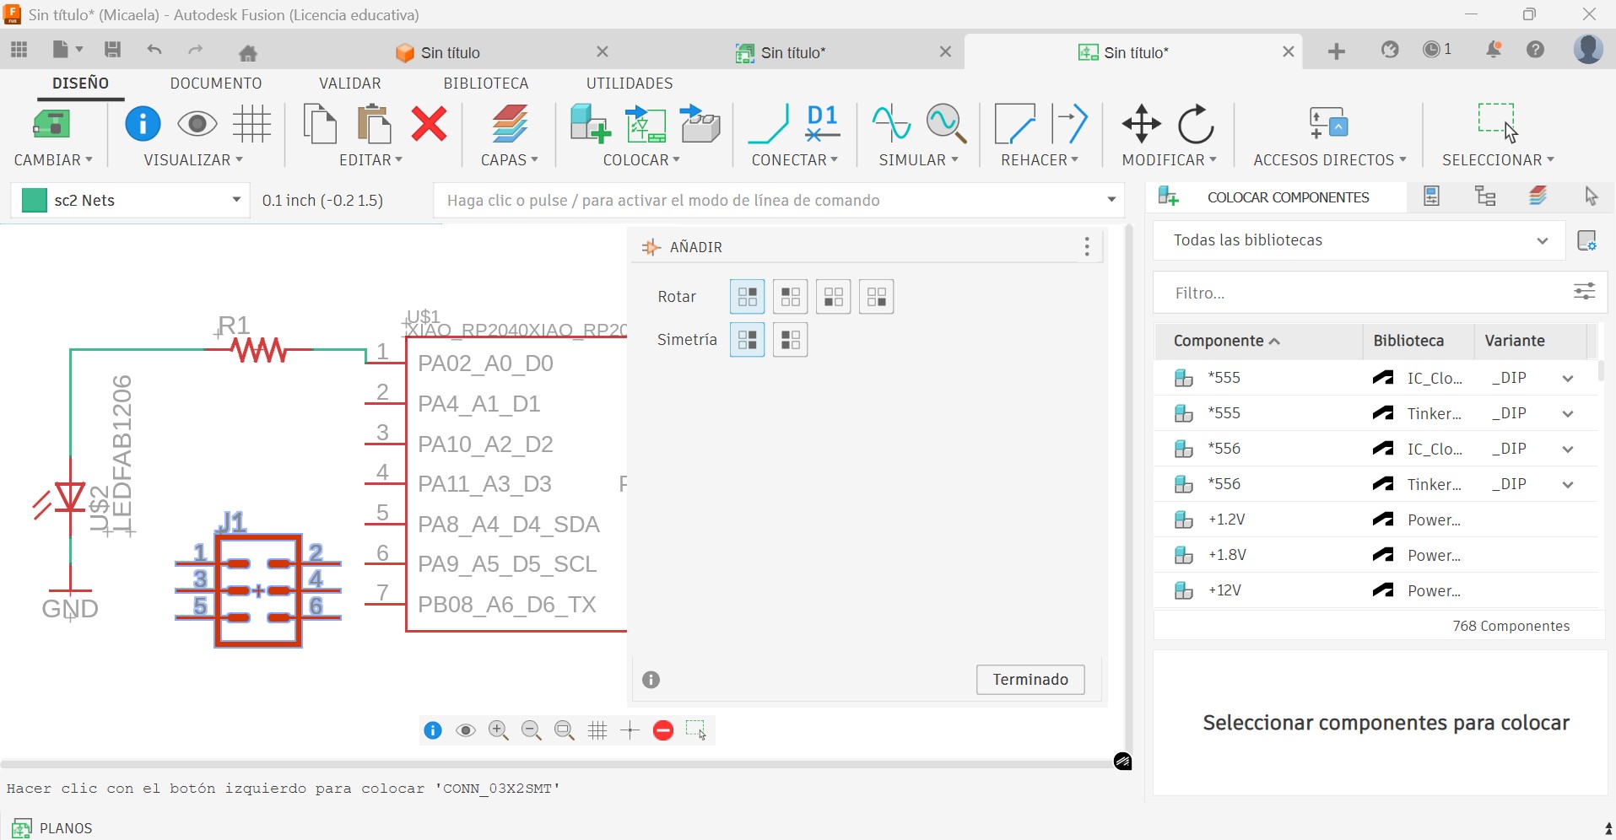
Task: Open the filter options sliders button
Action: 1584,292
